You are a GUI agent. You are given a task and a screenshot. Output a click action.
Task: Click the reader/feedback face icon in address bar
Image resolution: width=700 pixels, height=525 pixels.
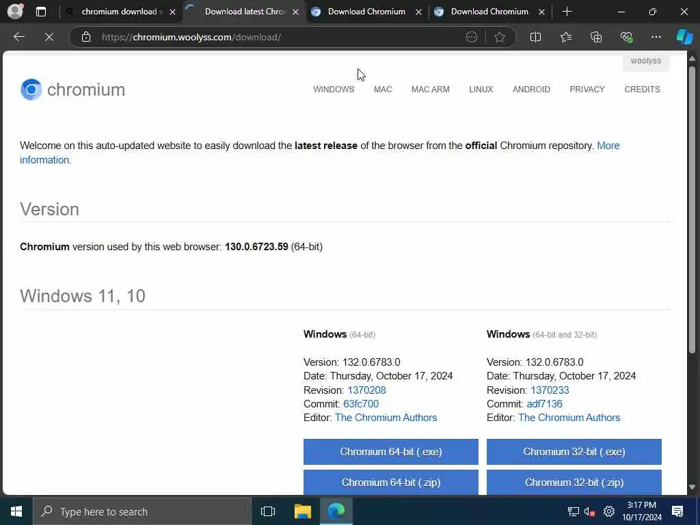coord(472,37)
